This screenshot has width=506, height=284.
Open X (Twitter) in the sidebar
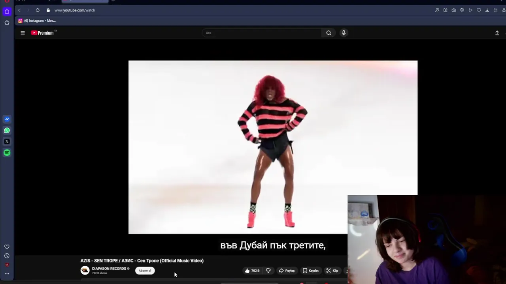click(7, 141)
